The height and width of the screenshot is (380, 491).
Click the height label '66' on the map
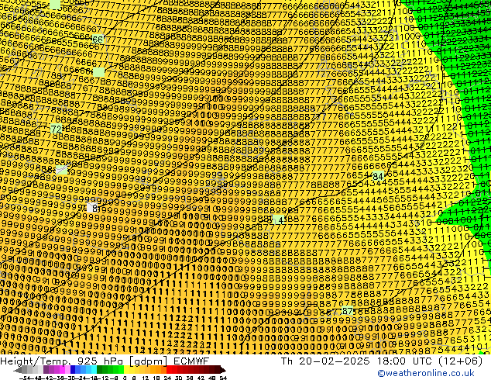(98, 40)
